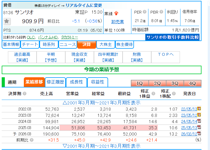This screenshot has height=150, width=210.
Task: Click the 今期の業績予想 heading
Action: click(x=102, y=70)
